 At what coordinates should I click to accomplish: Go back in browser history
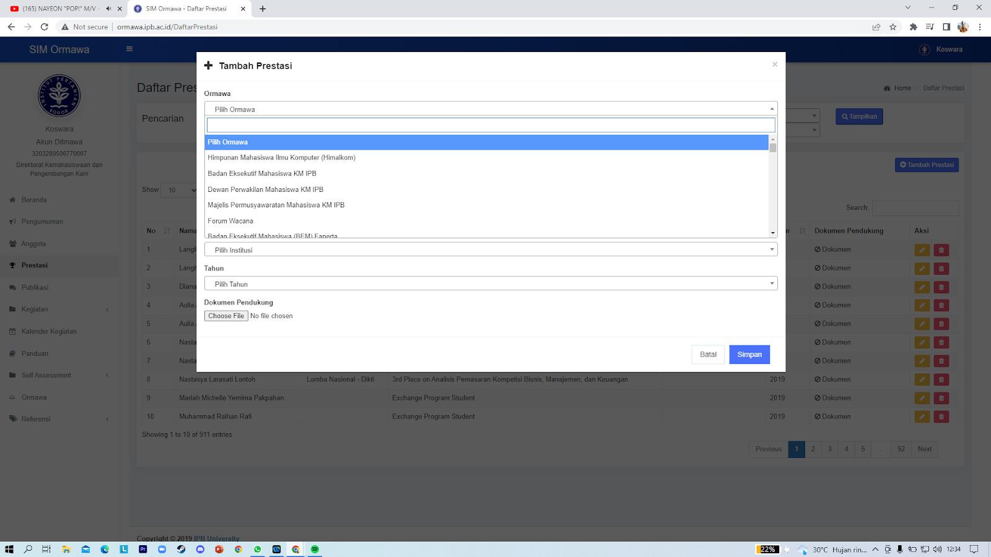tap(11, 27)
